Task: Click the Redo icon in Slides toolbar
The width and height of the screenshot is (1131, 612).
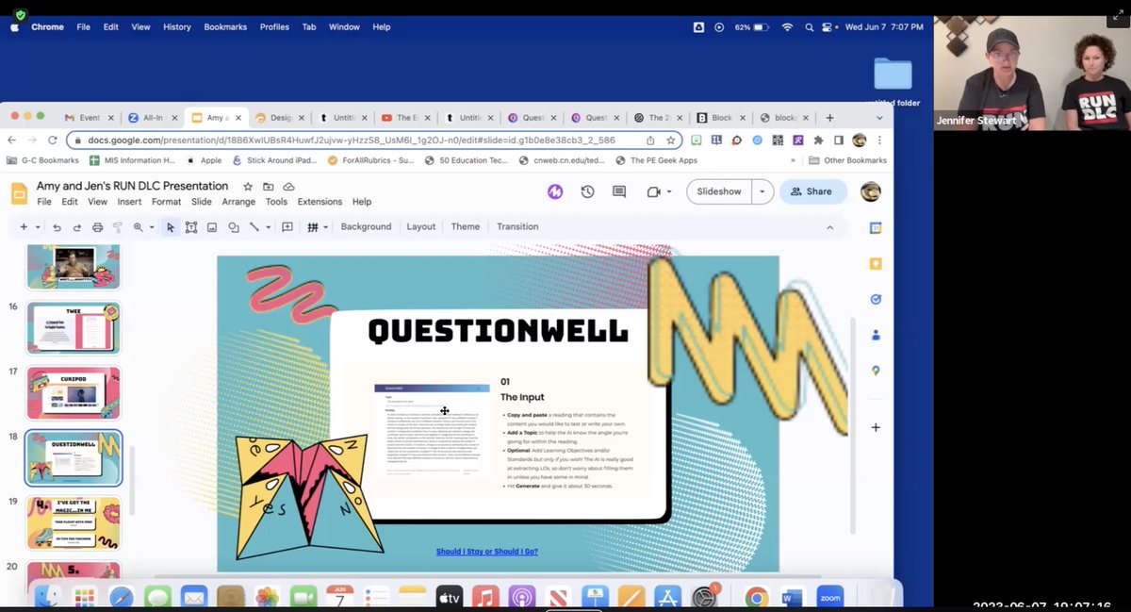Action: pos(76,227)
